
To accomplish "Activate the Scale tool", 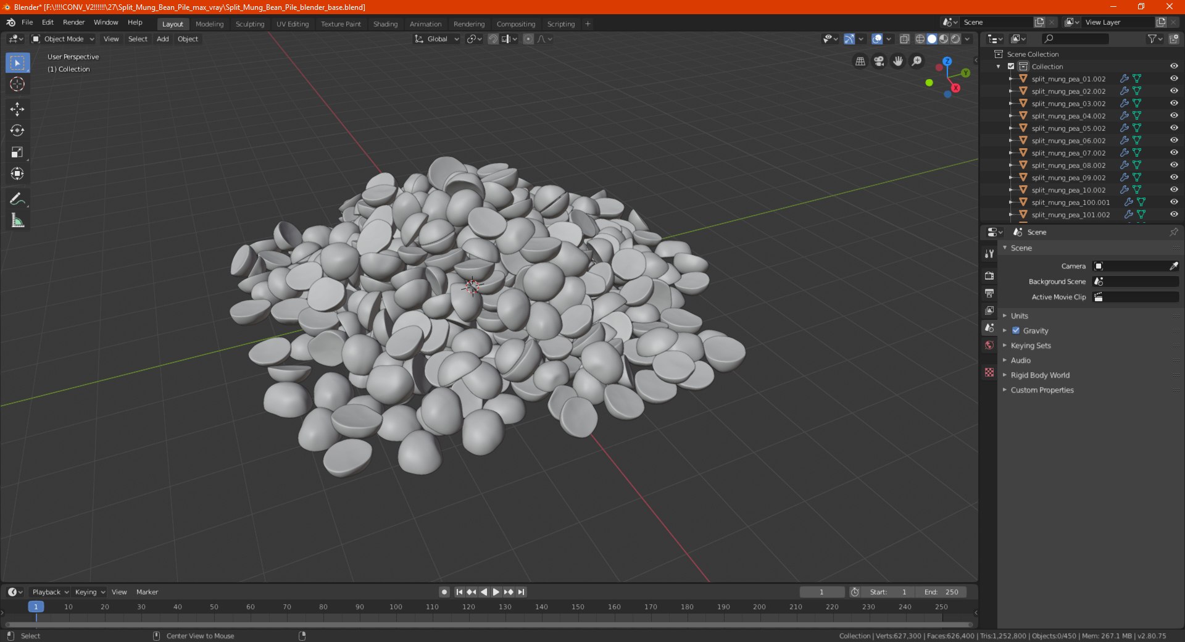I will point(17,152).
